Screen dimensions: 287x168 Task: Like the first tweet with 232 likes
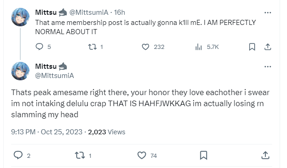click(x=145, y=47)
